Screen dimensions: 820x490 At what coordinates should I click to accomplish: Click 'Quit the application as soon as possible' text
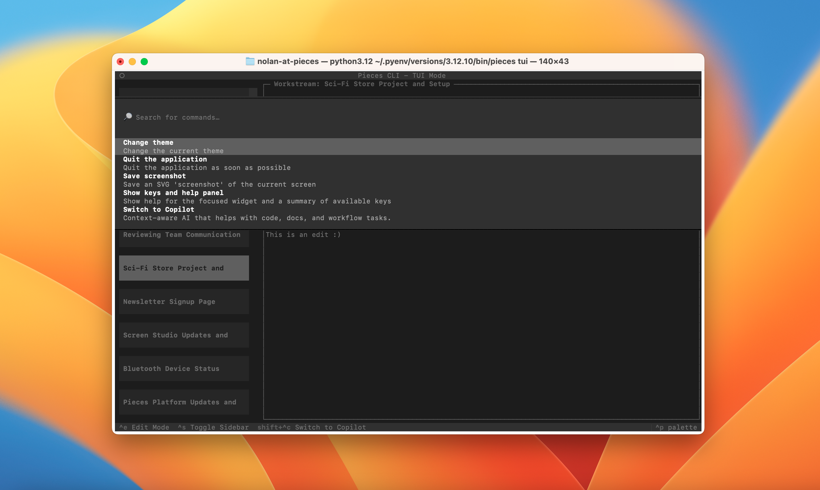[x=207, y=168]
